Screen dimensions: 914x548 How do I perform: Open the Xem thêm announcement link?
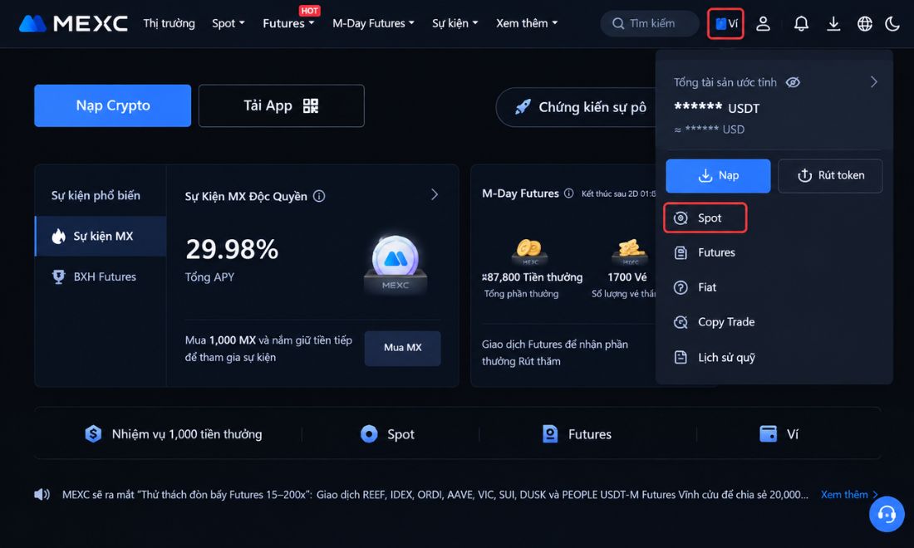point(849,494)
